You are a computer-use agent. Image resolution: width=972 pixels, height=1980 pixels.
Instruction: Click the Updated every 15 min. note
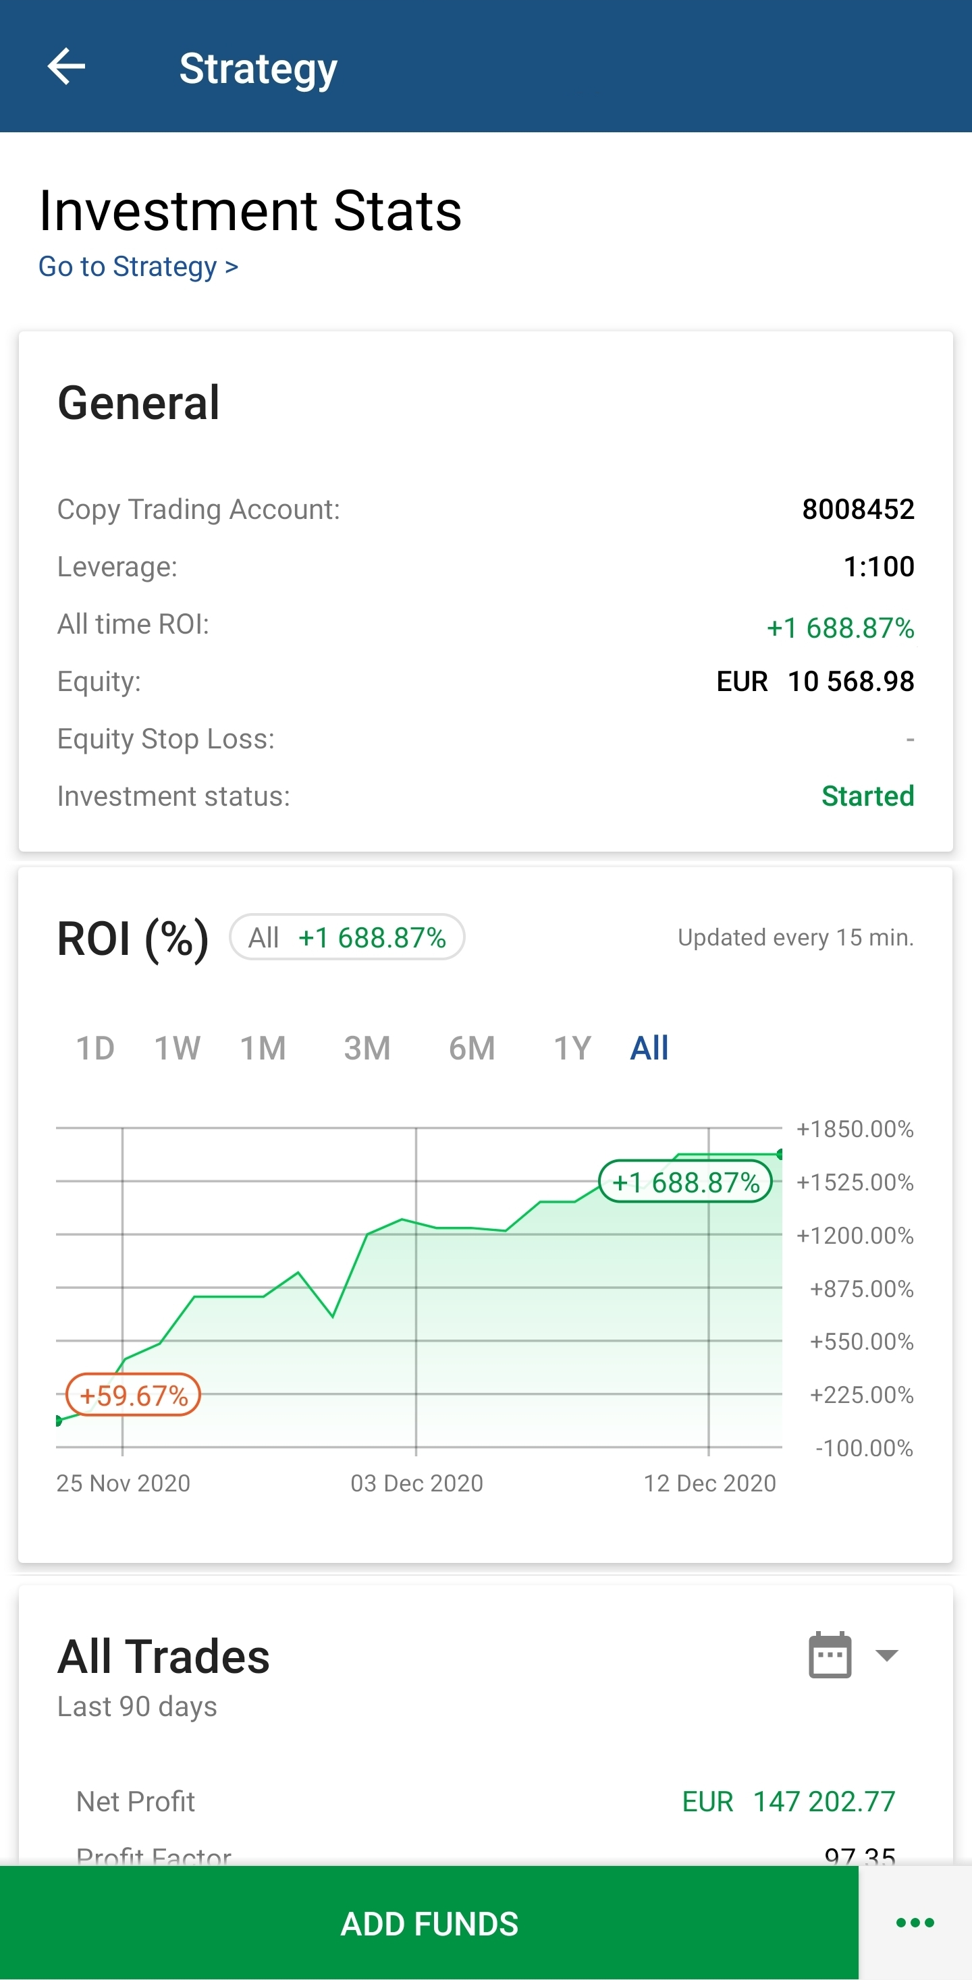[795, 937]
